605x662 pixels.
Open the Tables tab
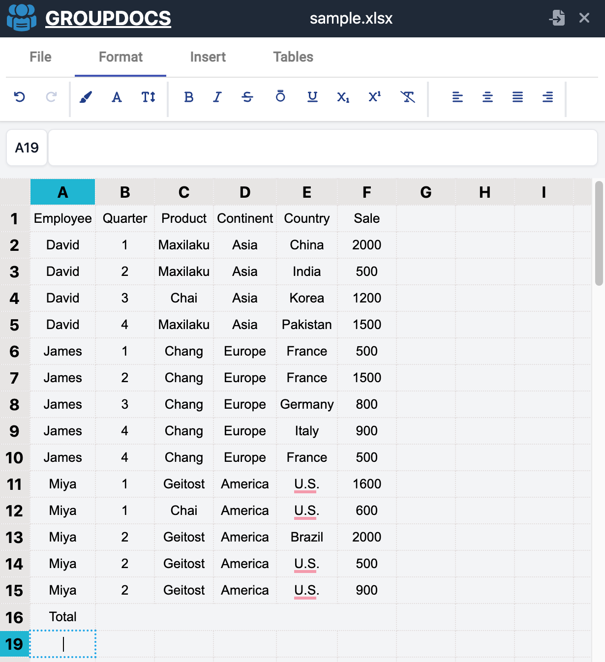point(293,57)
